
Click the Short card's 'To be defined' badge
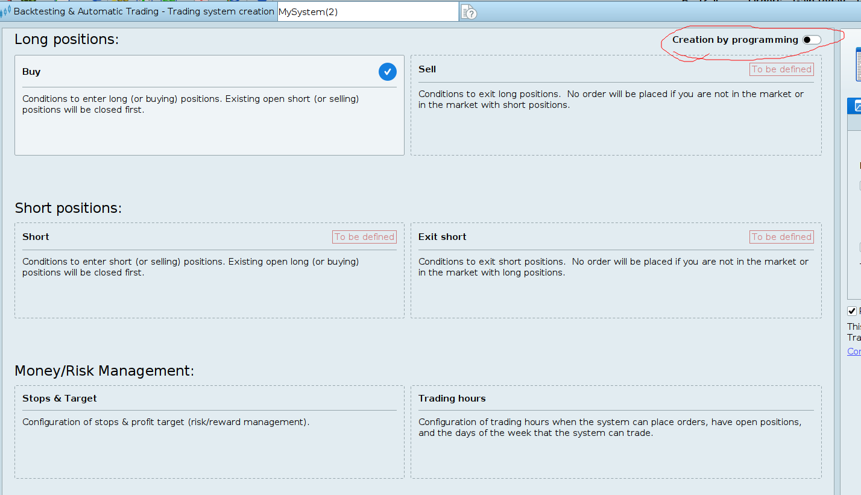click(364, 237)
